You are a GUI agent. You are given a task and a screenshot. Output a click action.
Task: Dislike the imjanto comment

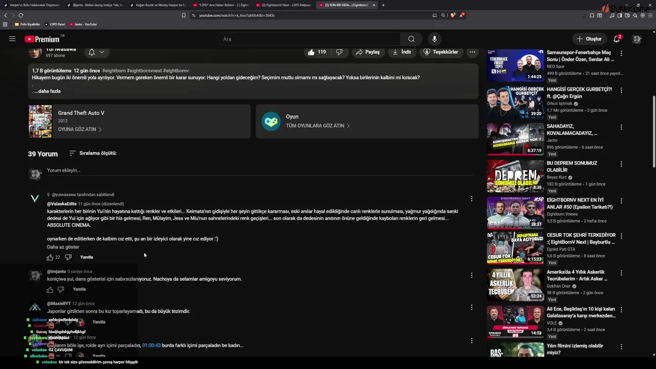[61, 290]
